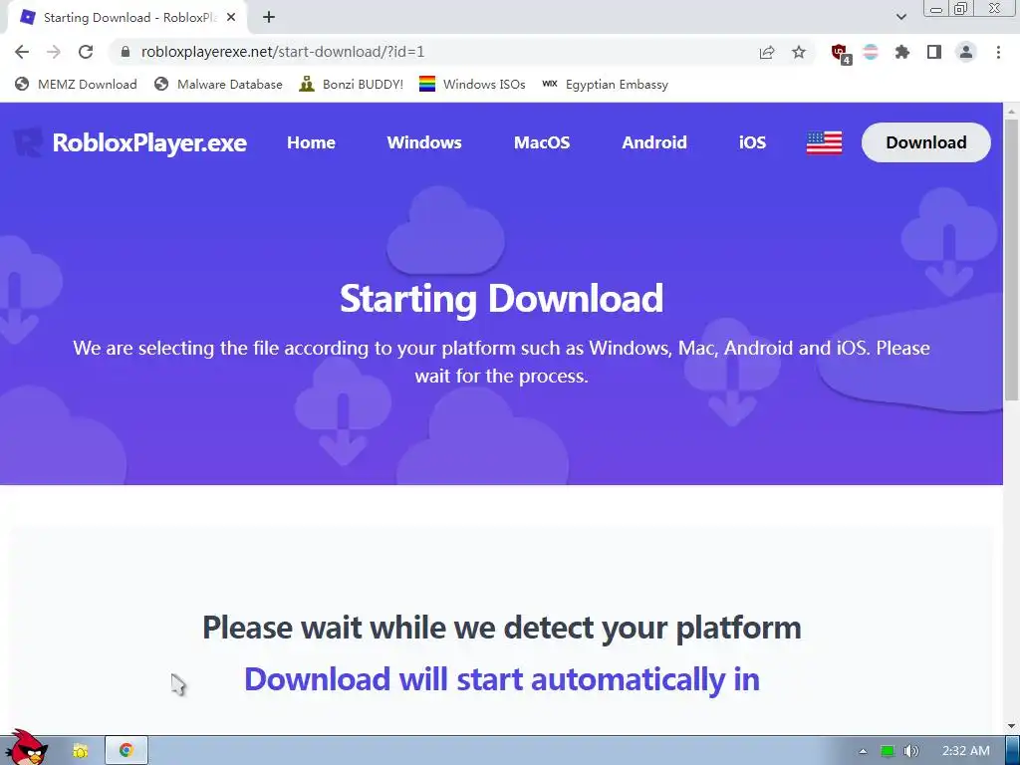The width and height of the screenshot is (1020, 765).
Task: Select the Android nav item
Action: click(654, 142)
